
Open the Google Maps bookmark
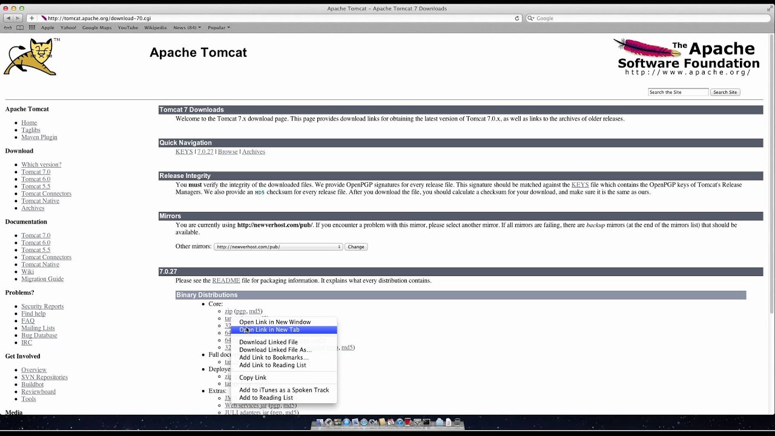(x=97, y=27)
